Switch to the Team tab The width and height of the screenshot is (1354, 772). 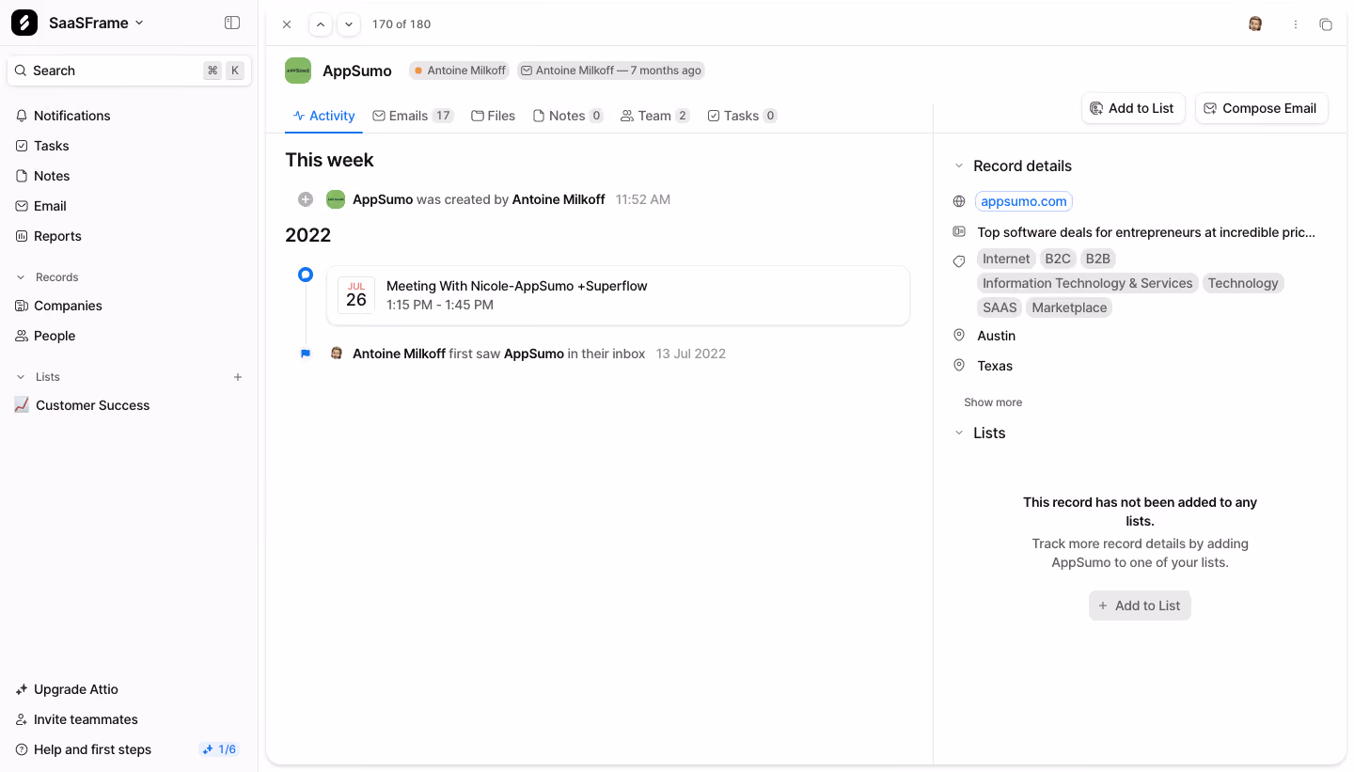coord(654,116)
